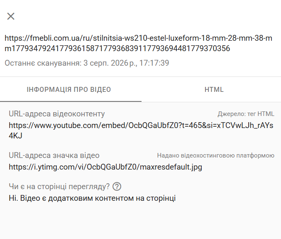This screenshot has width=281, height=239.
Task: Click the 'Ні. Відео є додатковим контентом' answer
Action: pos(92,198)
